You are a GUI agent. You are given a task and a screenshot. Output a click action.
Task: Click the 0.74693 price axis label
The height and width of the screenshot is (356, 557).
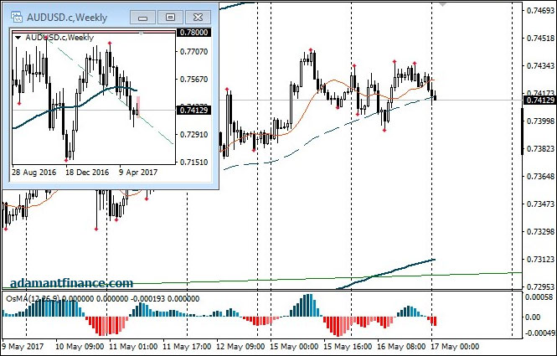point(540,11)
